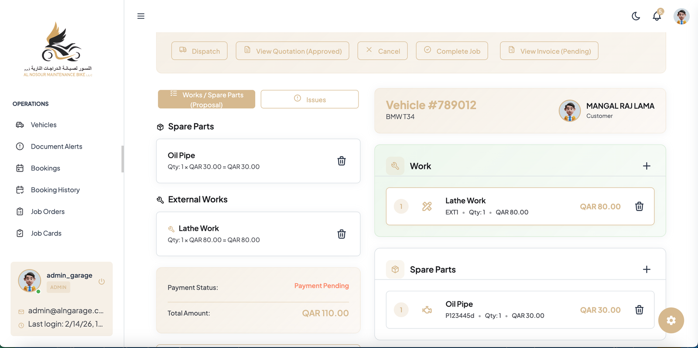Switch to the Issues tab
698x348 pixels.
click(309, 99)
